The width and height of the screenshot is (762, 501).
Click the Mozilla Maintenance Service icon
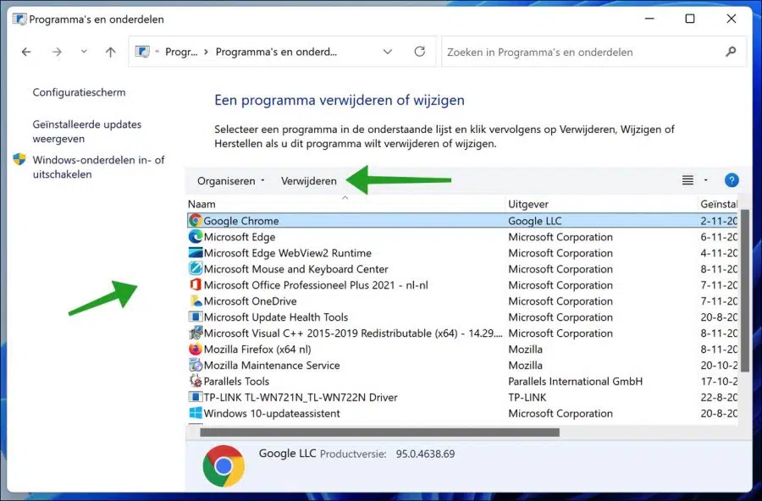coord(196,365)
